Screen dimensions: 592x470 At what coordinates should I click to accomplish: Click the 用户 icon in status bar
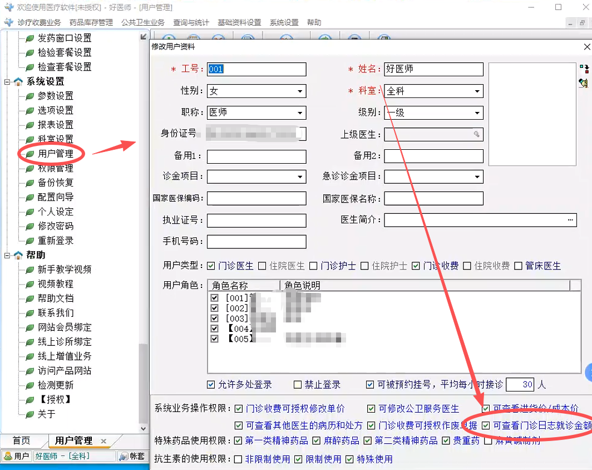[8, 456]
